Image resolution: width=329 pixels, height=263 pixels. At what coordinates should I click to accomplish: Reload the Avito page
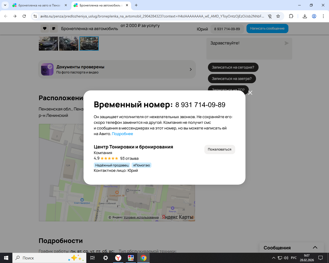point(24,16)
